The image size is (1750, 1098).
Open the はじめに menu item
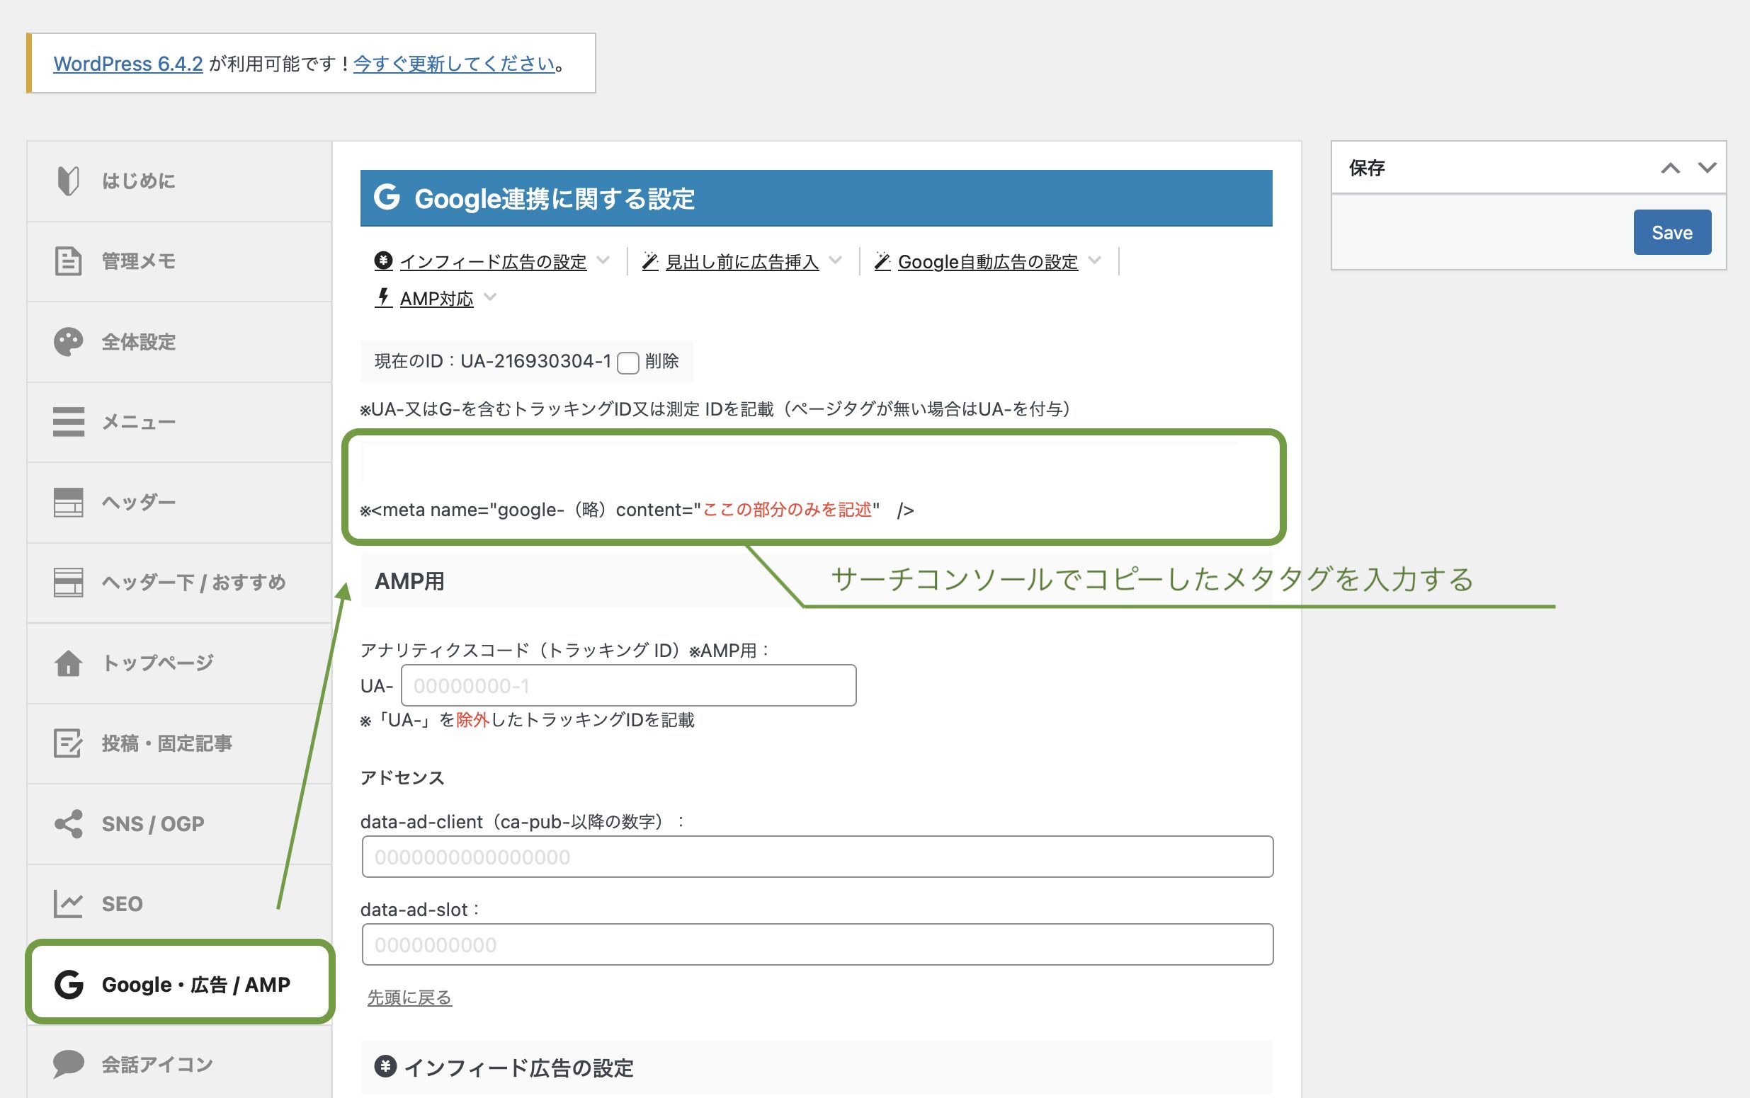(179, 181)
